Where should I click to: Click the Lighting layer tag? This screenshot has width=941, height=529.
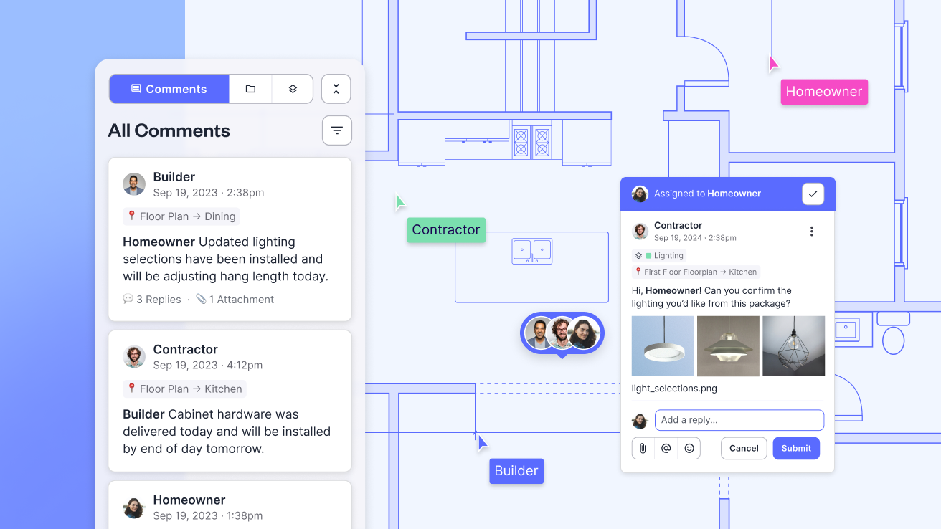[659, 255]
